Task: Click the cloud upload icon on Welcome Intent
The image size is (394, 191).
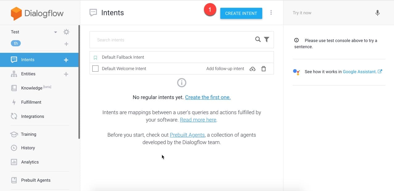Action: click(252, 69)
